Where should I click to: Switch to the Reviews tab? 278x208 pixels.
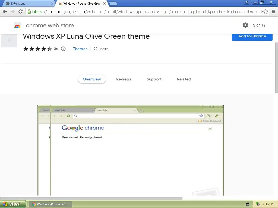124,79
